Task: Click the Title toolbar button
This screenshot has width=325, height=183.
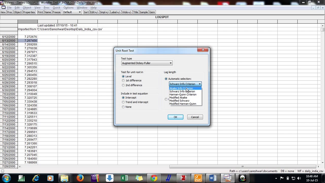Action: (136, 12)
